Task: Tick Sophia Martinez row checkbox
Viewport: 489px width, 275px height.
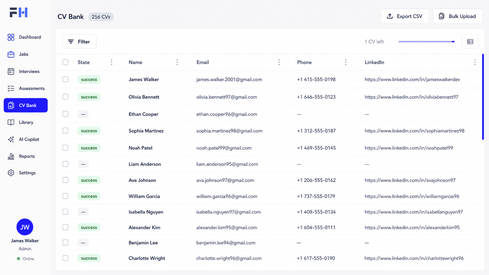Action: coord(66,131)
